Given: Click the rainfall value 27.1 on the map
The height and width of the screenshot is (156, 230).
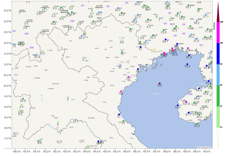Looking at the screenshot, I should (206, 17).
